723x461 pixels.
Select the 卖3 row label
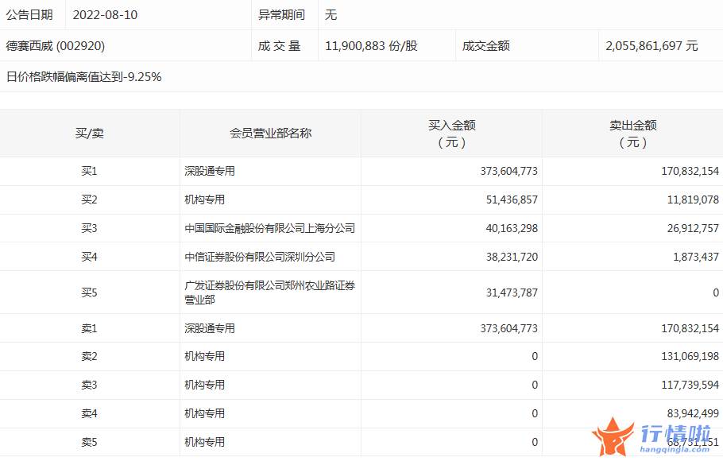(90, 385)
